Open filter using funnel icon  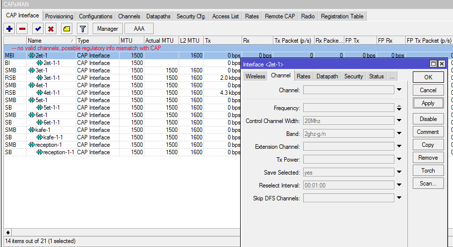tap(83, 29)
